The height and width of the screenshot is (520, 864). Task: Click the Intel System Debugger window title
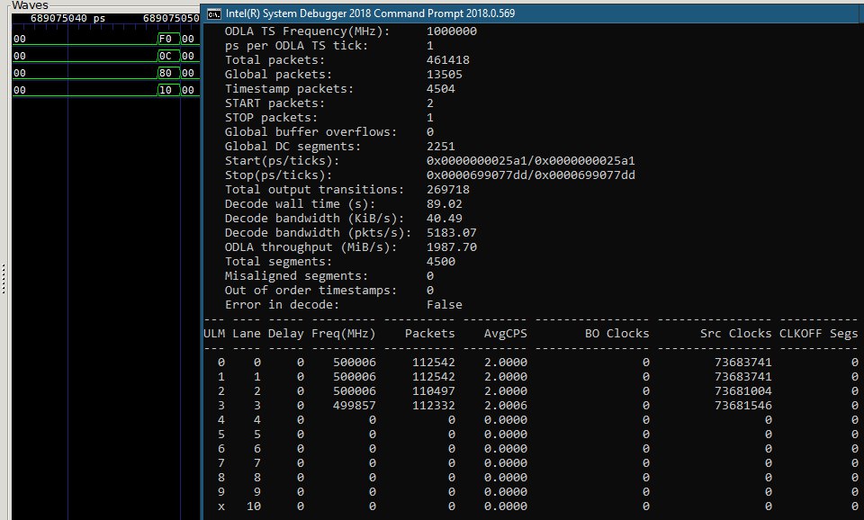pyautogui.click(x=370, y=13)
